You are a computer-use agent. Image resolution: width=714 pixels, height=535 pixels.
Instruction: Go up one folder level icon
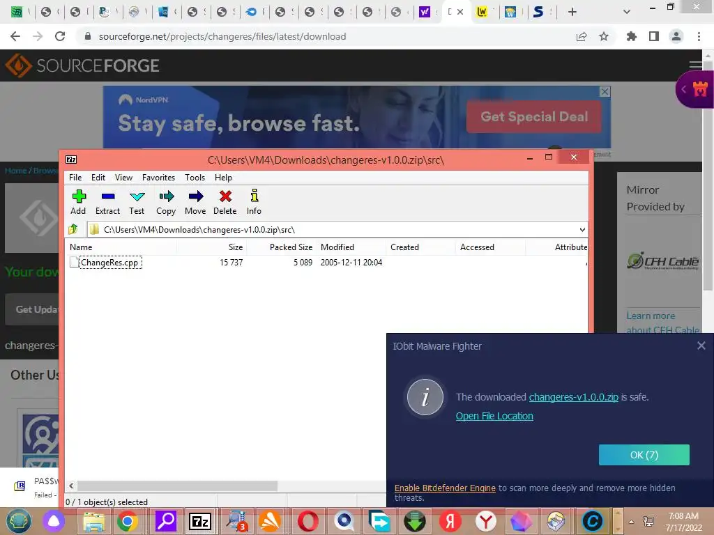click(x=73, y=229)
